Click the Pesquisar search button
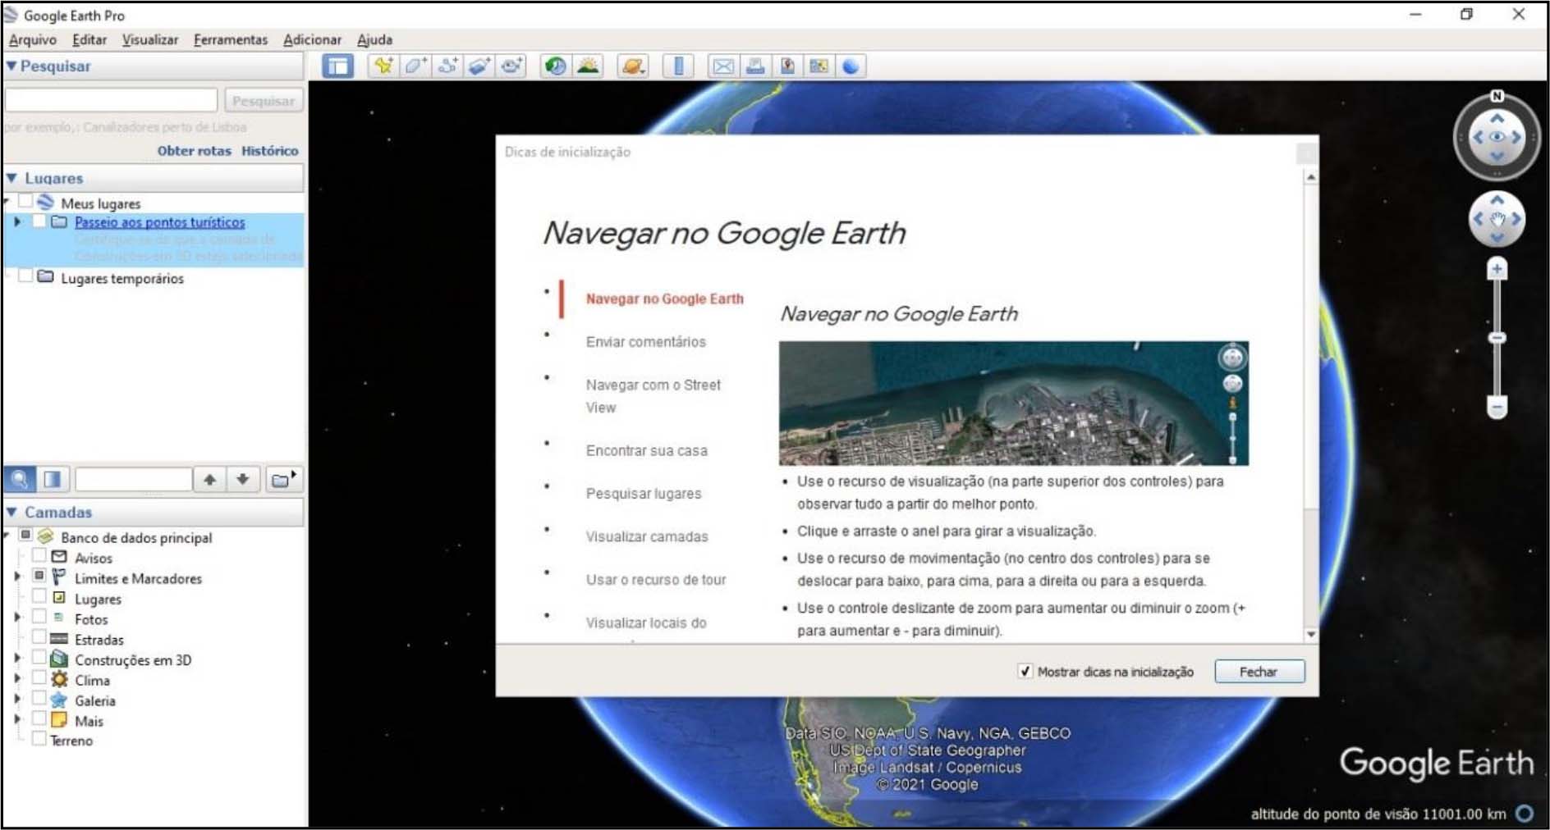Screen dimensions: 1550x830 pos(264,101)
